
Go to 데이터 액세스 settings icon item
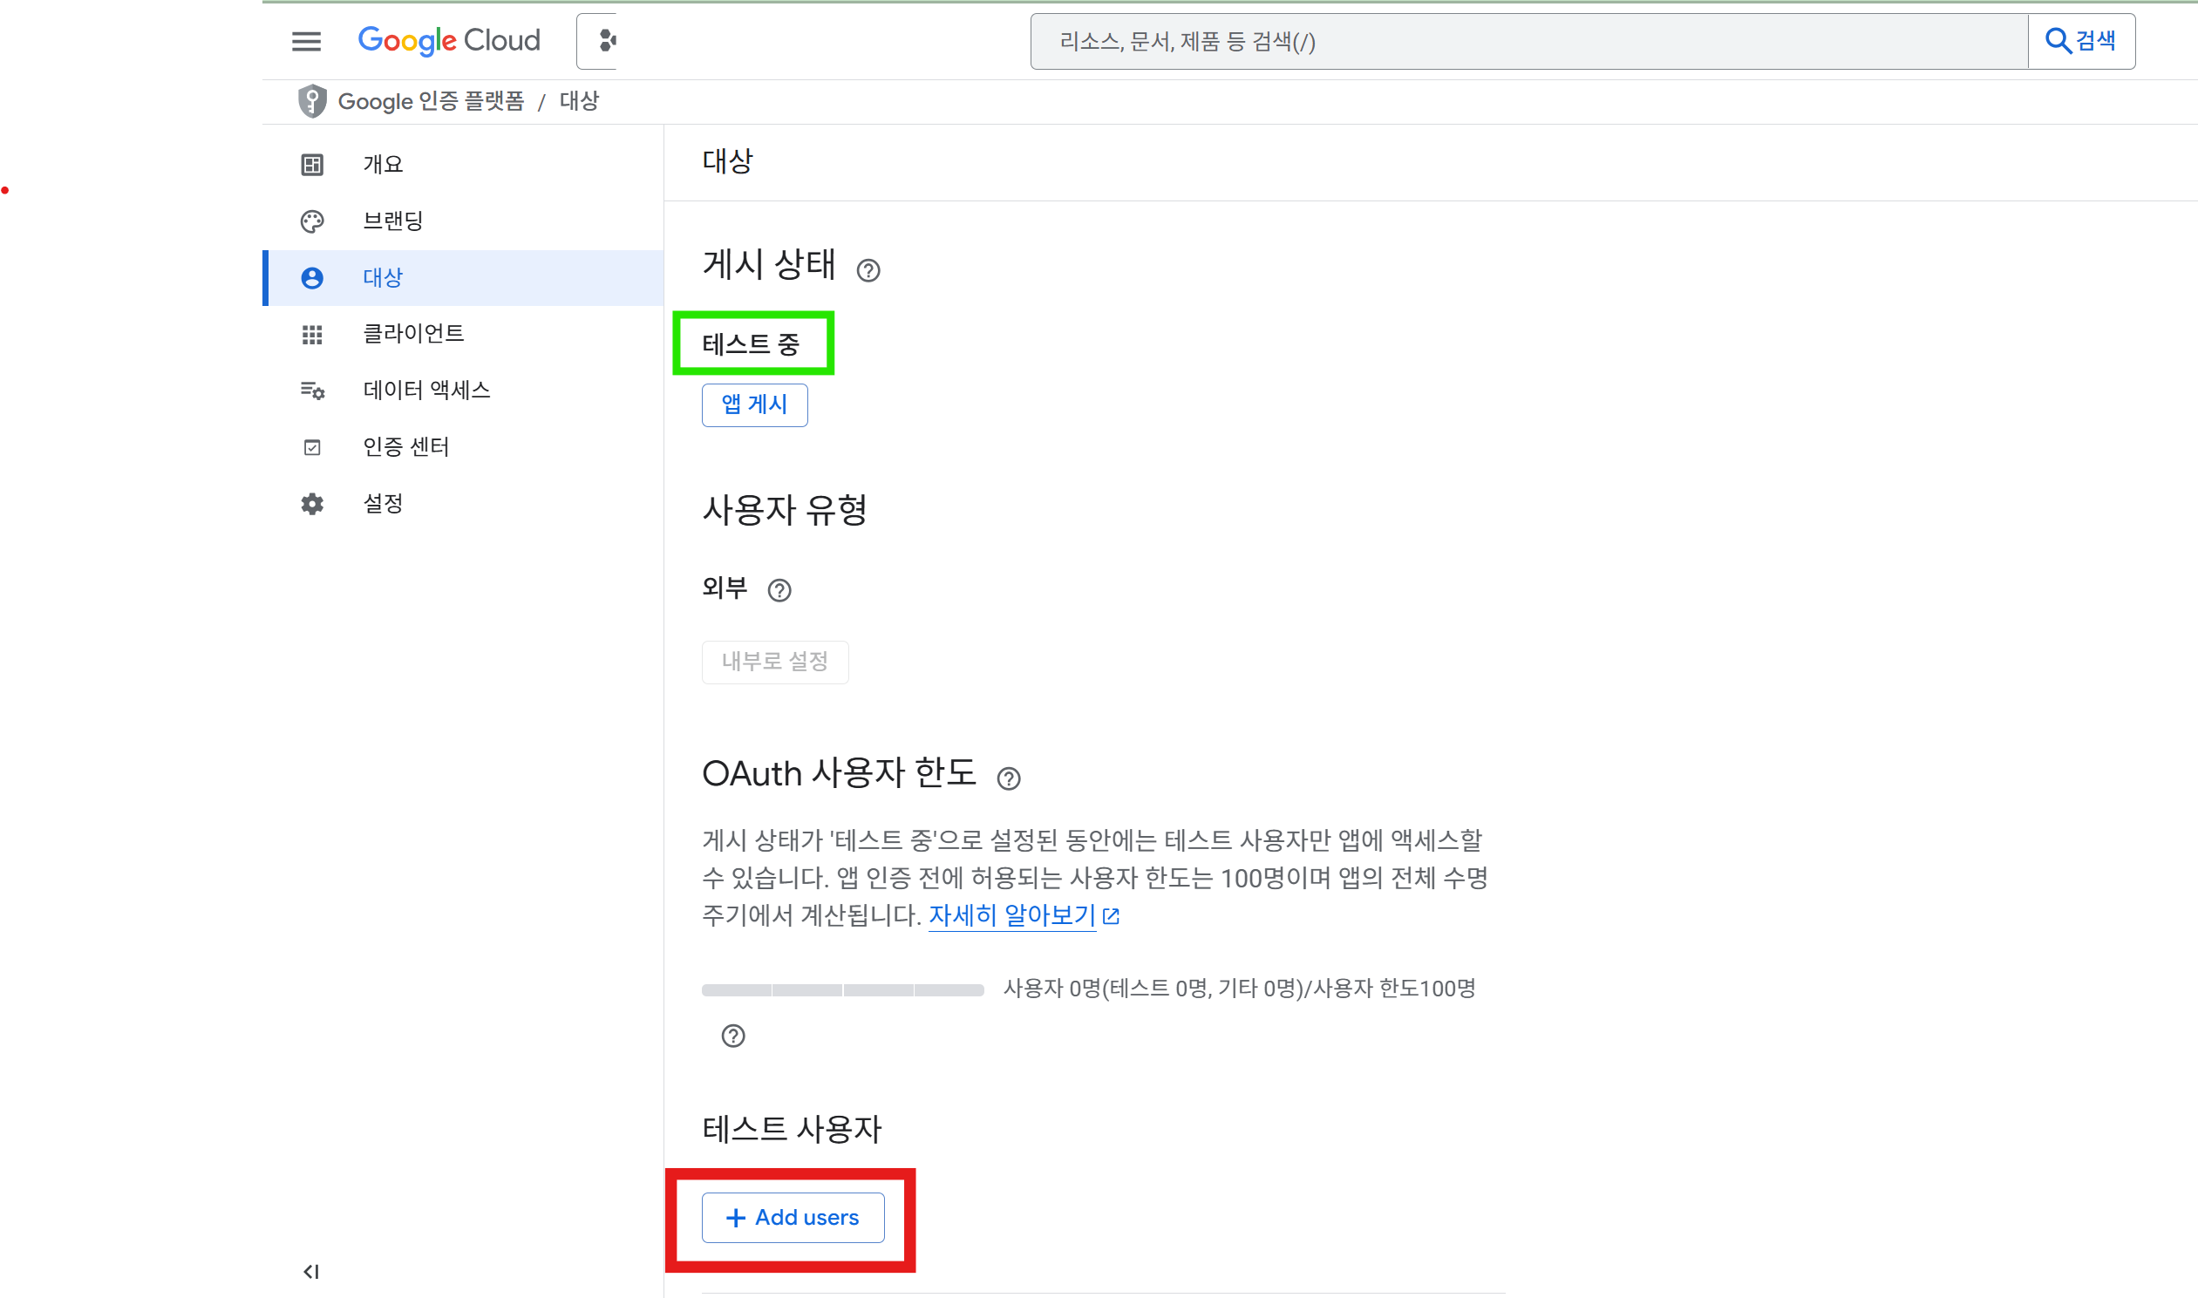[x=312, y=391]
